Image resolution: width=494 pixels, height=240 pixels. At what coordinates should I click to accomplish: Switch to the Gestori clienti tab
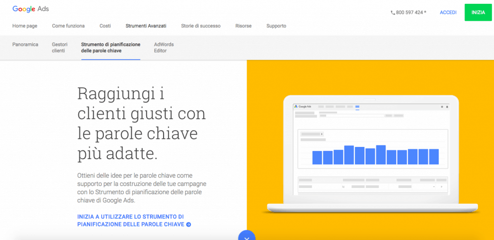click(x=59, y=48)
